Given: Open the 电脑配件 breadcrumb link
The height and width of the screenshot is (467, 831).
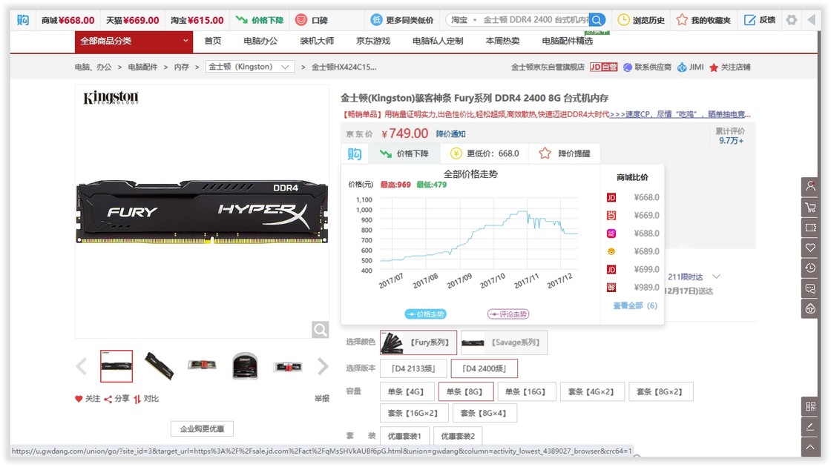Looking at the screenshot, I should pyautogui.click(x=142, y=67).
